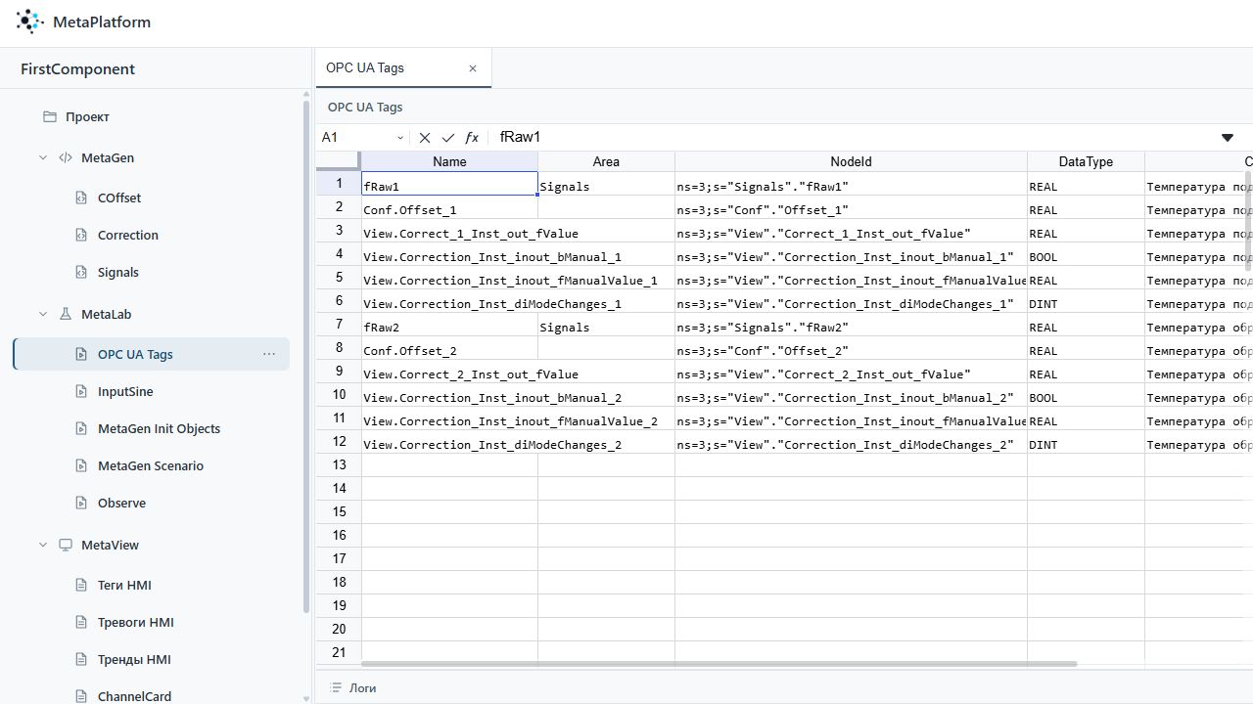The width and height of the screenshot is (1253, 704).
Task: Click the document icon beside Observe
Action: (81, 503)
